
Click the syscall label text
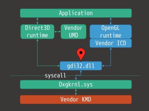tap(55, 76)
